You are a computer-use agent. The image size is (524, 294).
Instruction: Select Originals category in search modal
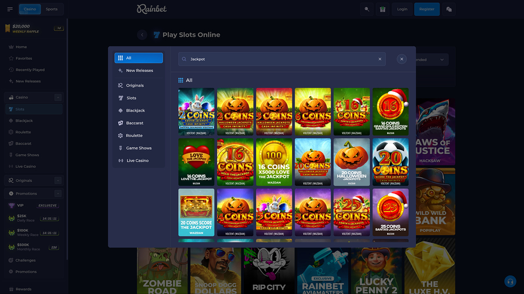click(x=139, y=85)
